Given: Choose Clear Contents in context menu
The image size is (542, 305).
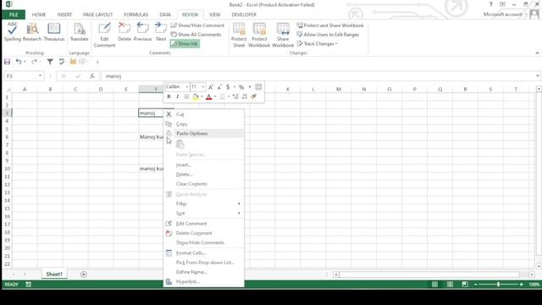Looking at the screenshot, I should click(x=203, y=184).
